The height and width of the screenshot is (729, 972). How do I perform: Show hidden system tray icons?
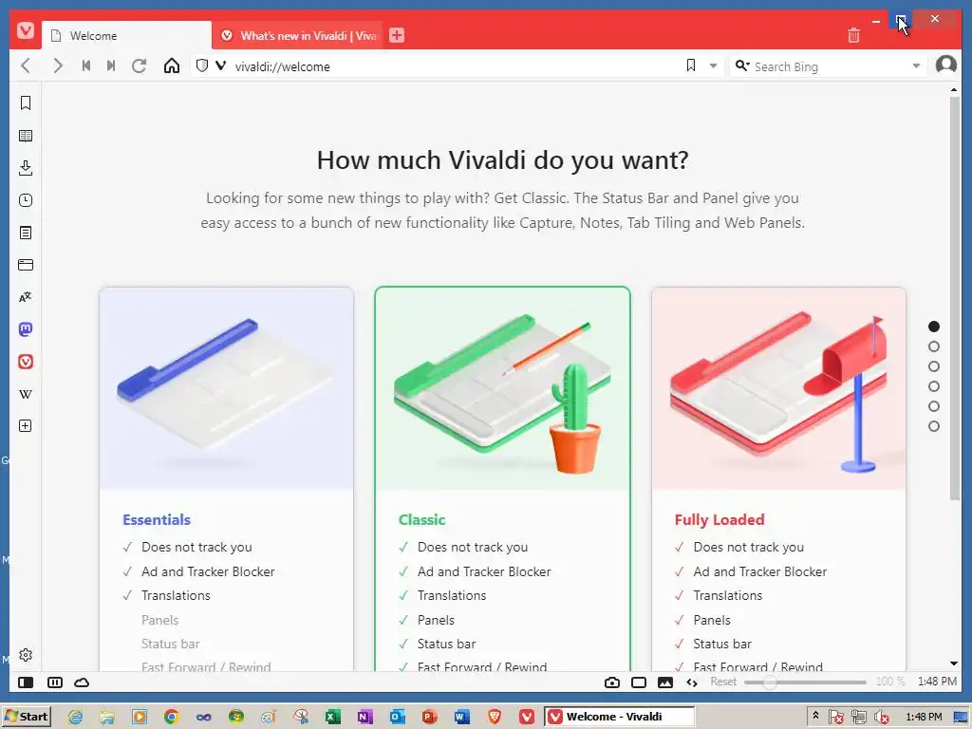click(x=815, y=716)
